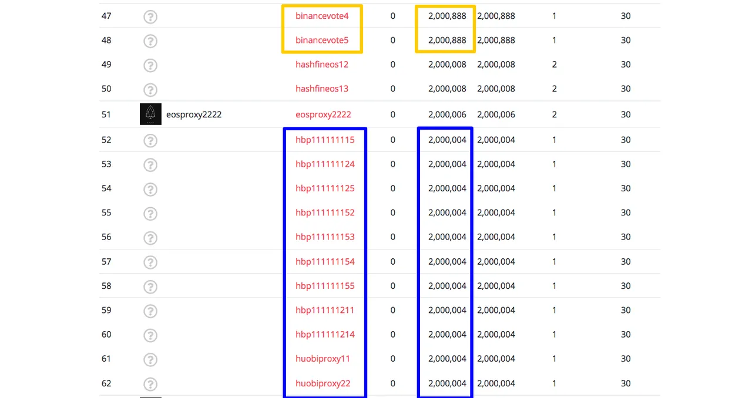Viewport: 752px width, 398px height.
Task: Select the hbp111111153 account link
Action: [x=325, y=237]
